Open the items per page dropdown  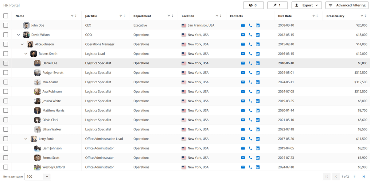click(x=38, y=177)
